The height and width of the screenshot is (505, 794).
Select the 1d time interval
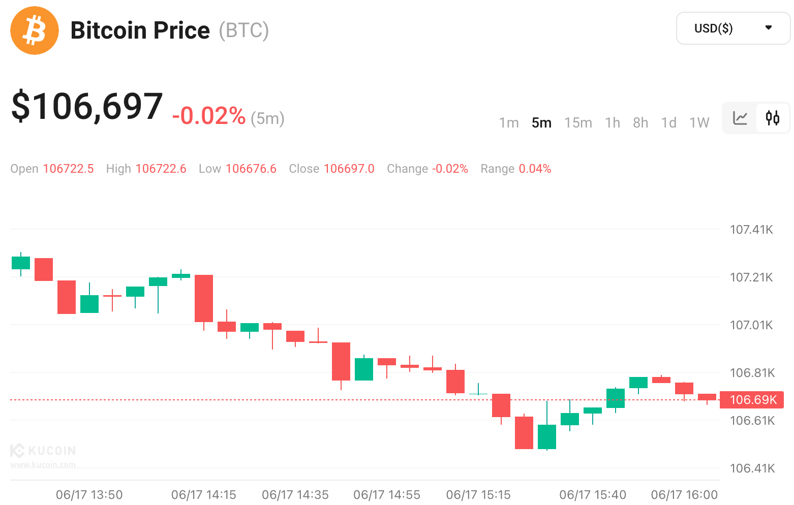tap(668, 123)
